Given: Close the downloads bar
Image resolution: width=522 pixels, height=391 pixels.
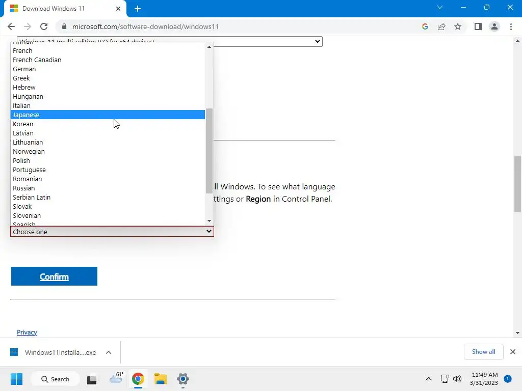Looking at the screenshot, I should [x=513, y=352].
